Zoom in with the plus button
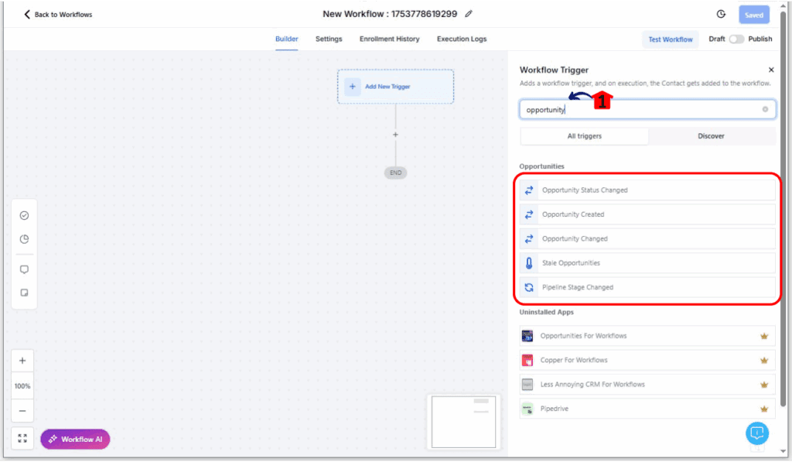Screen dimensions: 792x462 coord(22,361)
